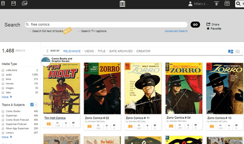
Task: Click the donate gift icon
Action: 227,3
